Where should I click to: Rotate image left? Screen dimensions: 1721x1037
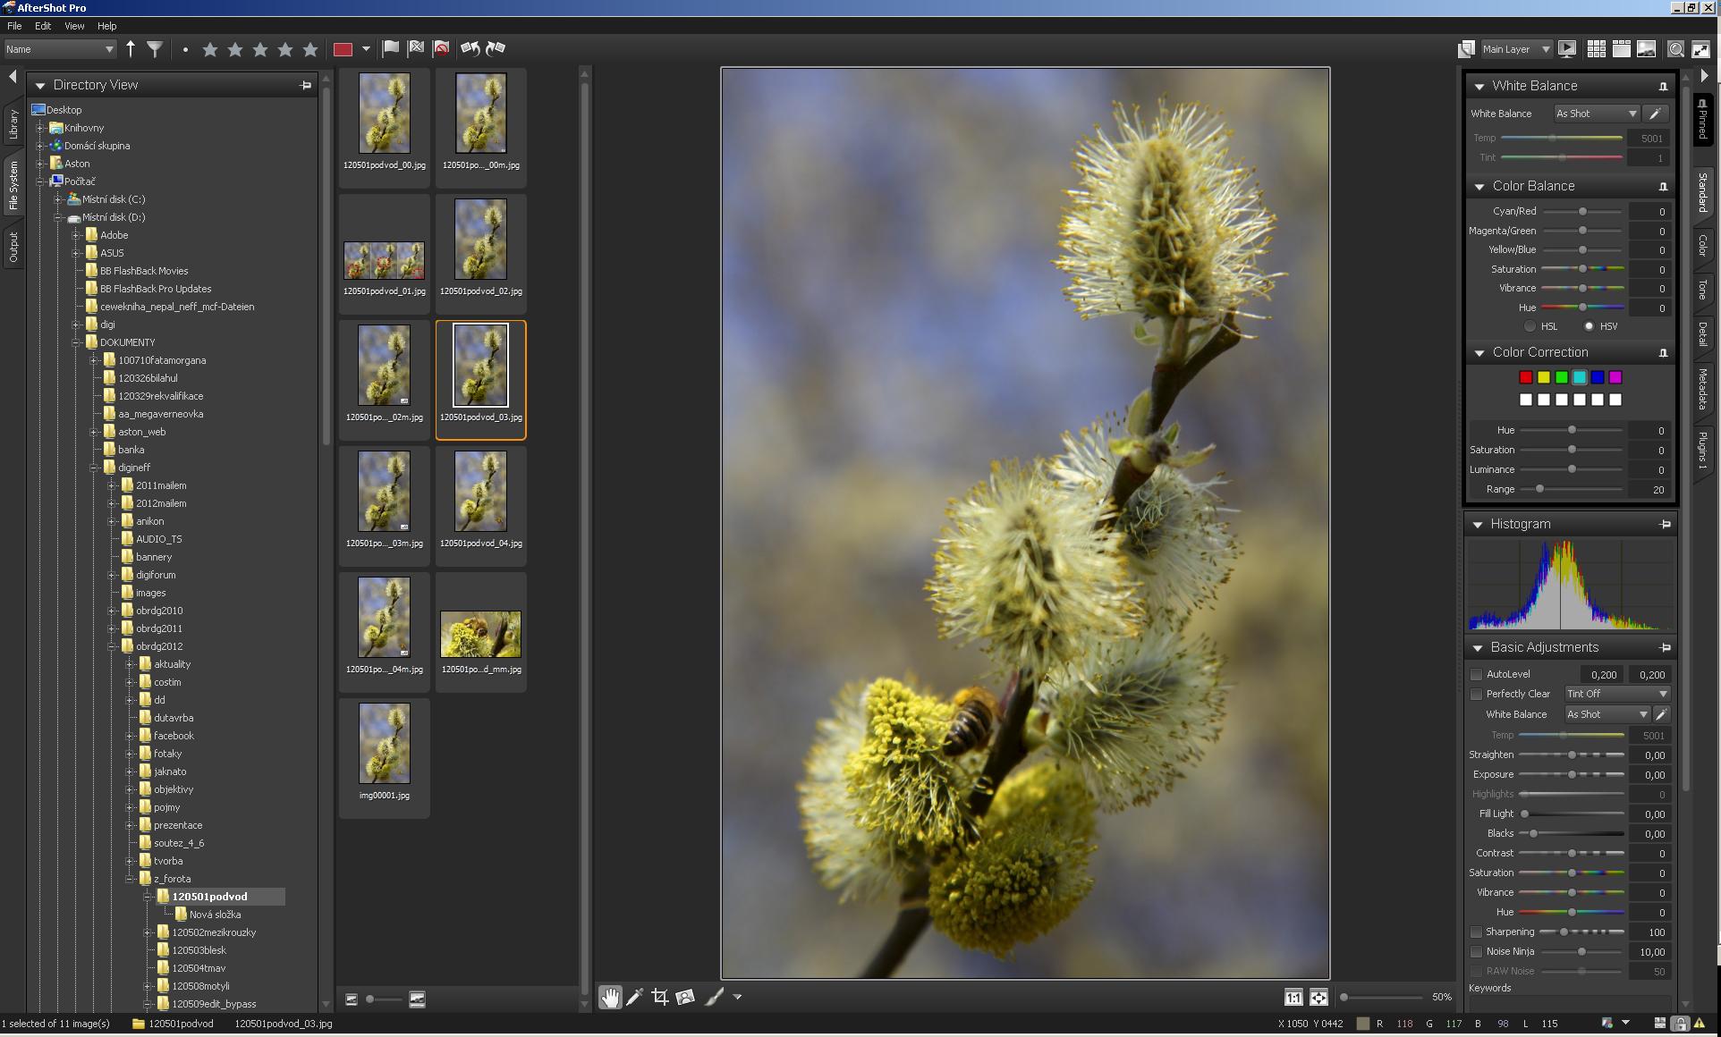pos(470,49)
